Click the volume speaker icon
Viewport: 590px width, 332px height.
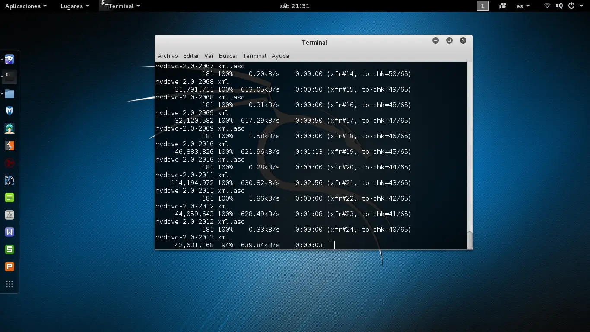pos(559,6)
